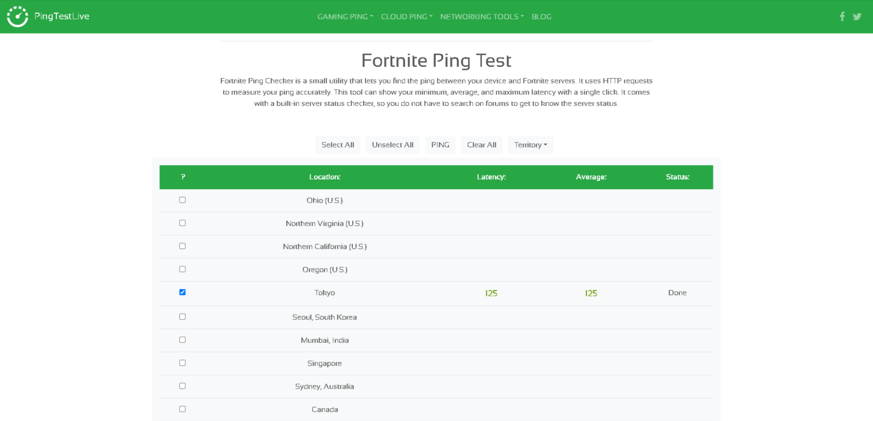The height and width of the screenshot is (421, 873).
Task: Uncheck the Tokyo checkbox
Action: pos(182,292)
